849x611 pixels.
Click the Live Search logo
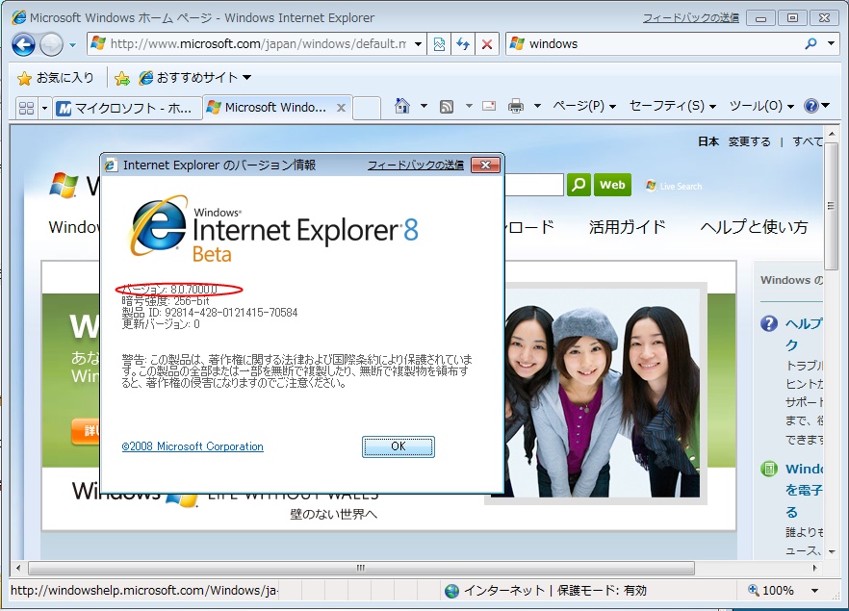pos(674,186)
